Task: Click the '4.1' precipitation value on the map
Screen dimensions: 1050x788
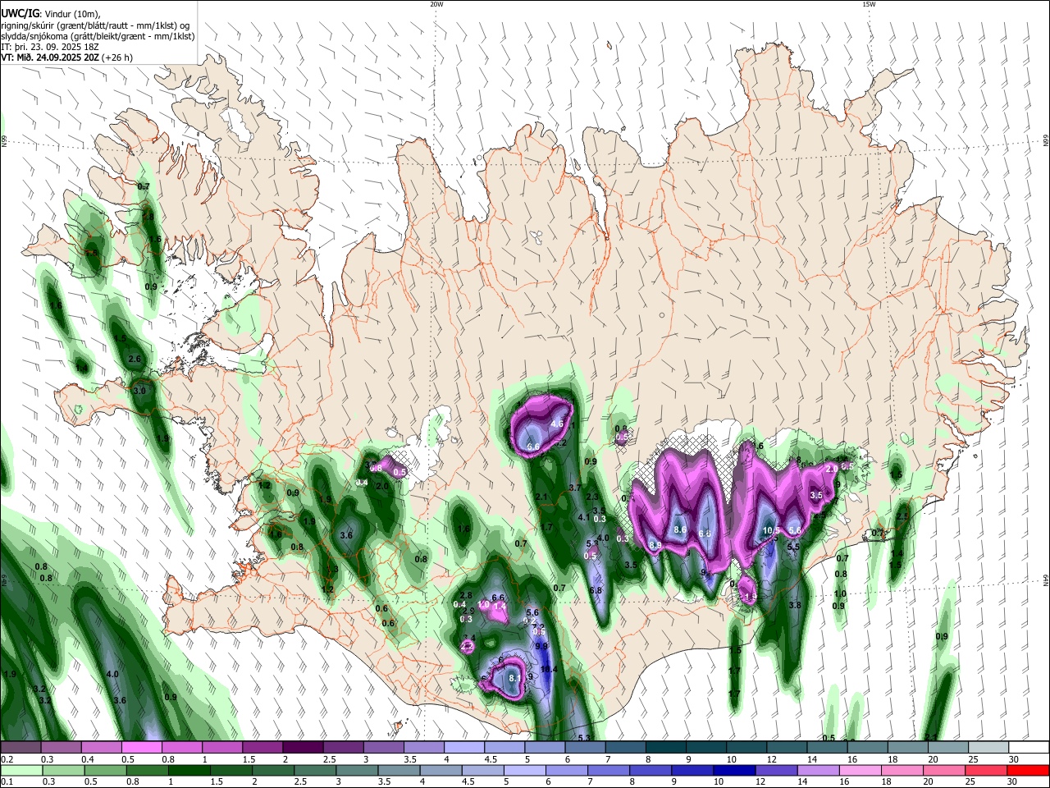Action: point(585,518)
